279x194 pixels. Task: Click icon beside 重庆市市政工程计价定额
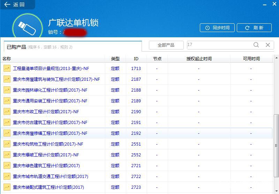coord(7,111)
